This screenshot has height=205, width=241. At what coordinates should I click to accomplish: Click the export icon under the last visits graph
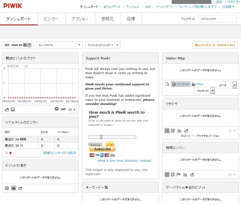click(x=7, y=109)
